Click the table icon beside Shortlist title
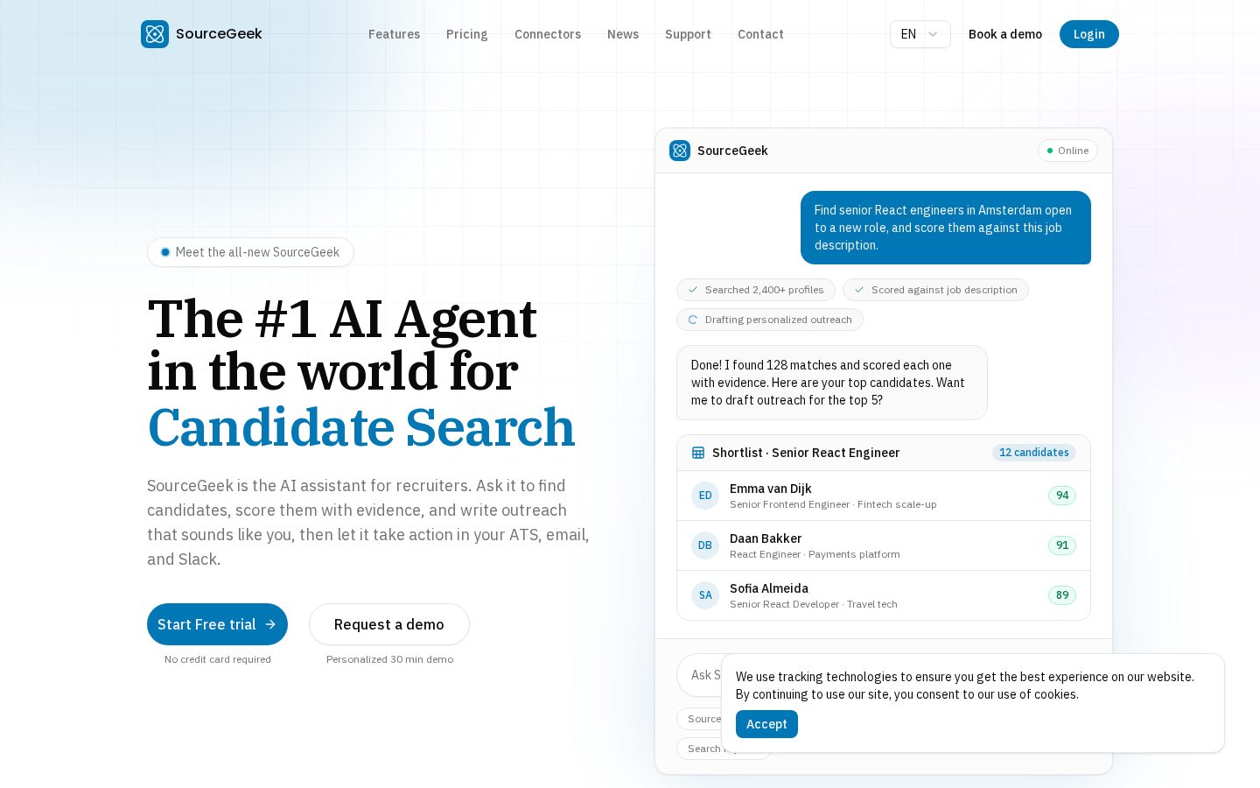The width and height of the screenshot is (1260, 788). pos(698,453)
